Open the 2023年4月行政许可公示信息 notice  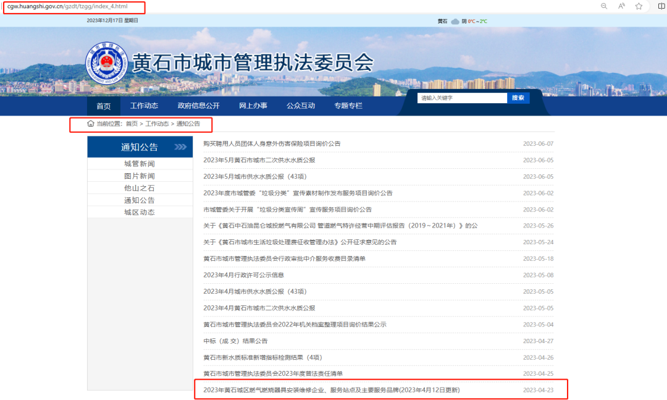[x=243, y=275]
